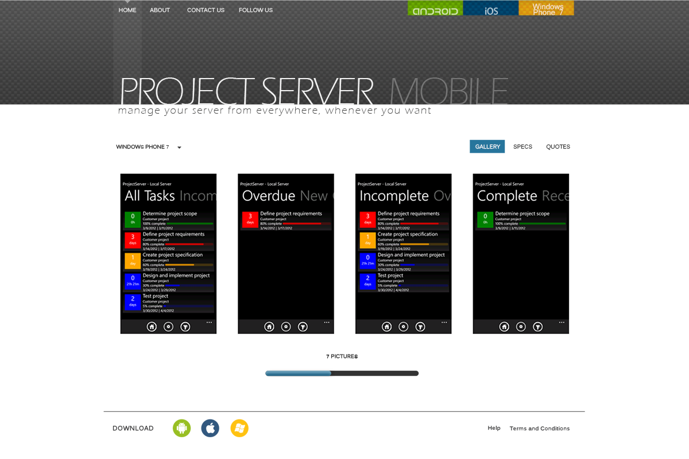Viewport: 689px width, 459px height.
Task: Open the Windows Phone 7 platform dropdown
Action: [149, 147]
